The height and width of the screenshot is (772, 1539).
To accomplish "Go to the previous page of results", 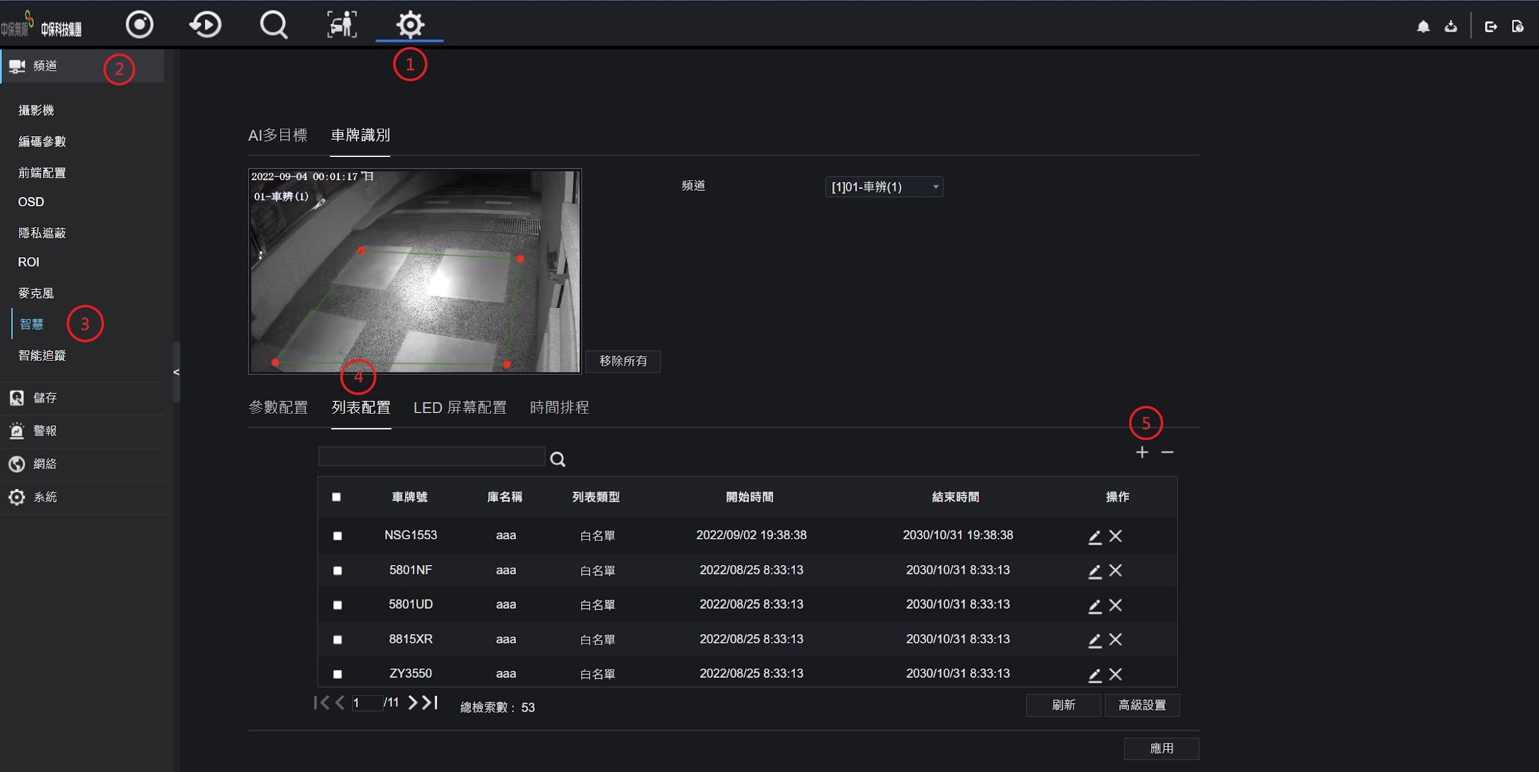I will 340,702.
